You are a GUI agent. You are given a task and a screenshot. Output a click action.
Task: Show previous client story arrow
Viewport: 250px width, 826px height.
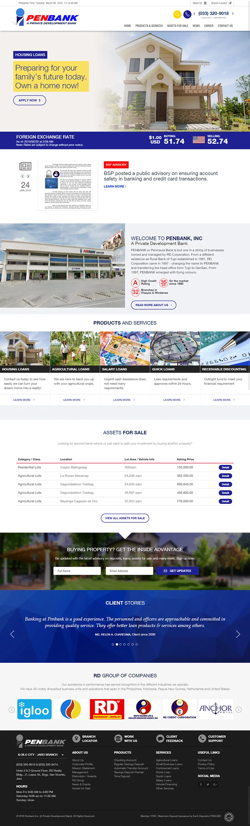click(x=12, y=634)
